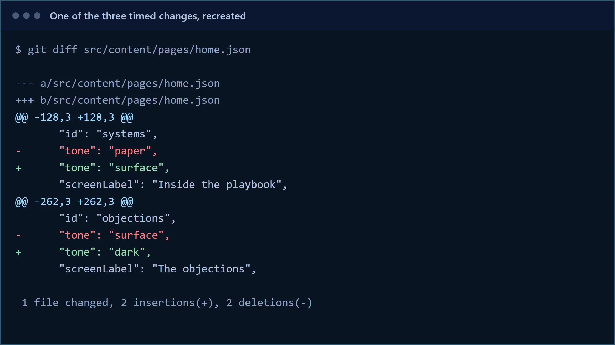
Task: Click the line "--- a/src/content/pages/home.json"
Action: (x=118, y=84)
